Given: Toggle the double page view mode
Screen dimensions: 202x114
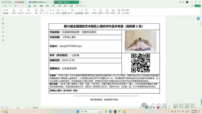Looking at the screenshot, I should pyautogui.click(x=70, y=13).
